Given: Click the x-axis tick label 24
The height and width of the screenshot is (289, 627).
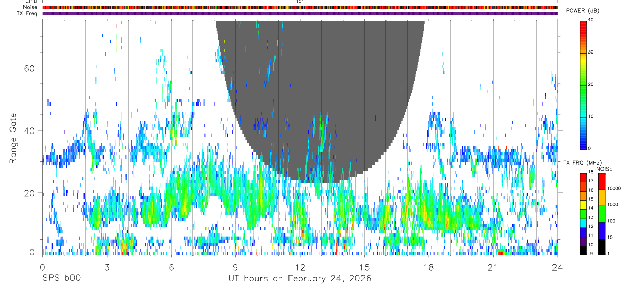Looking at the screenshot, I should pos(558,267).
